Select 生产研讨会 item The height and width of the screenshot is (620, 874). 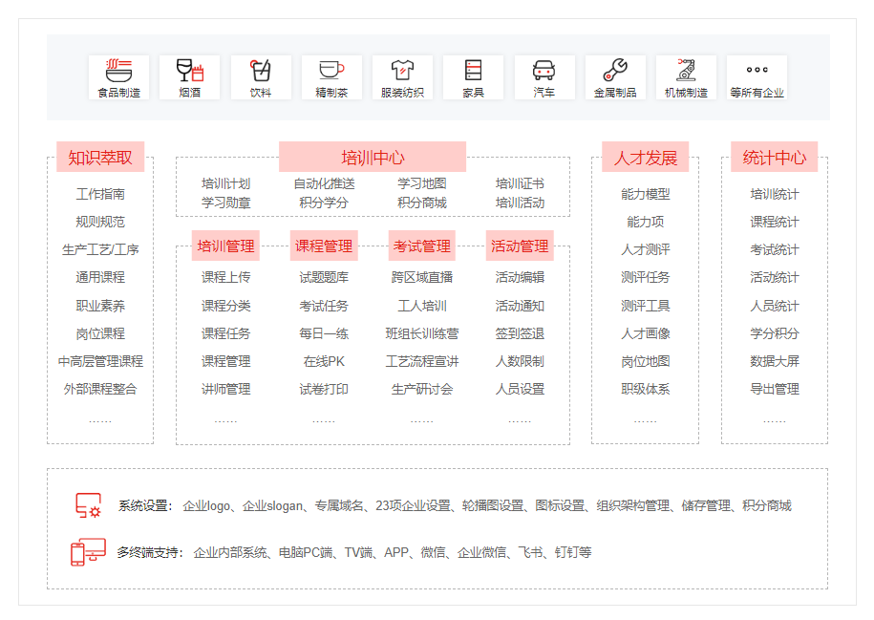point(422,389)
